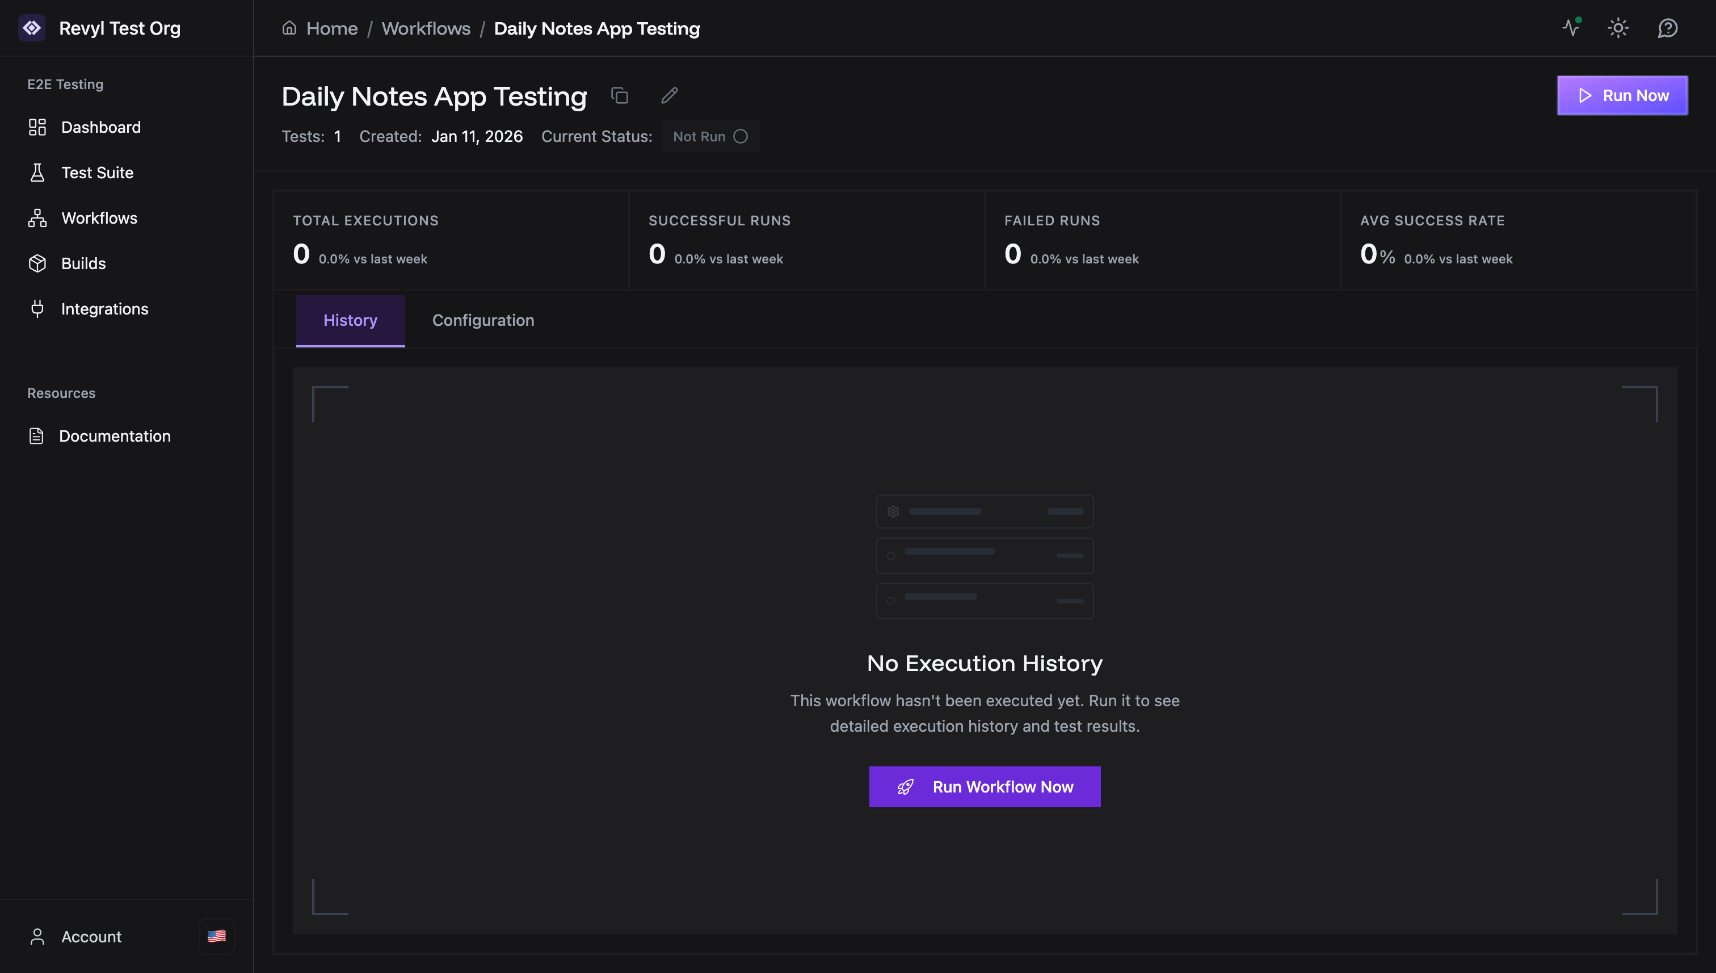Toggle light mode with the sun icon
The width and height of the screenshot is (1716, 973).
pyautogui.click(x=1618, y=28)
